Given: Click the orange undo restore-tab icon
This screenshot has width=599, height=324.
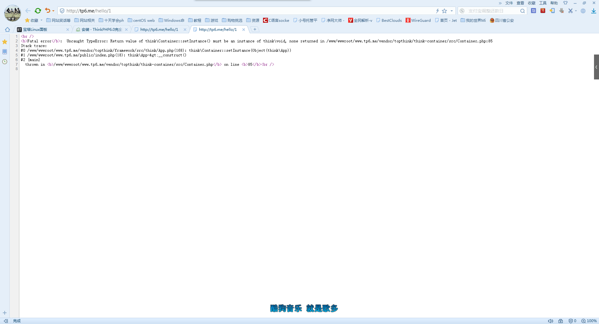Looking at the screenshot, I should click(47, 11).
